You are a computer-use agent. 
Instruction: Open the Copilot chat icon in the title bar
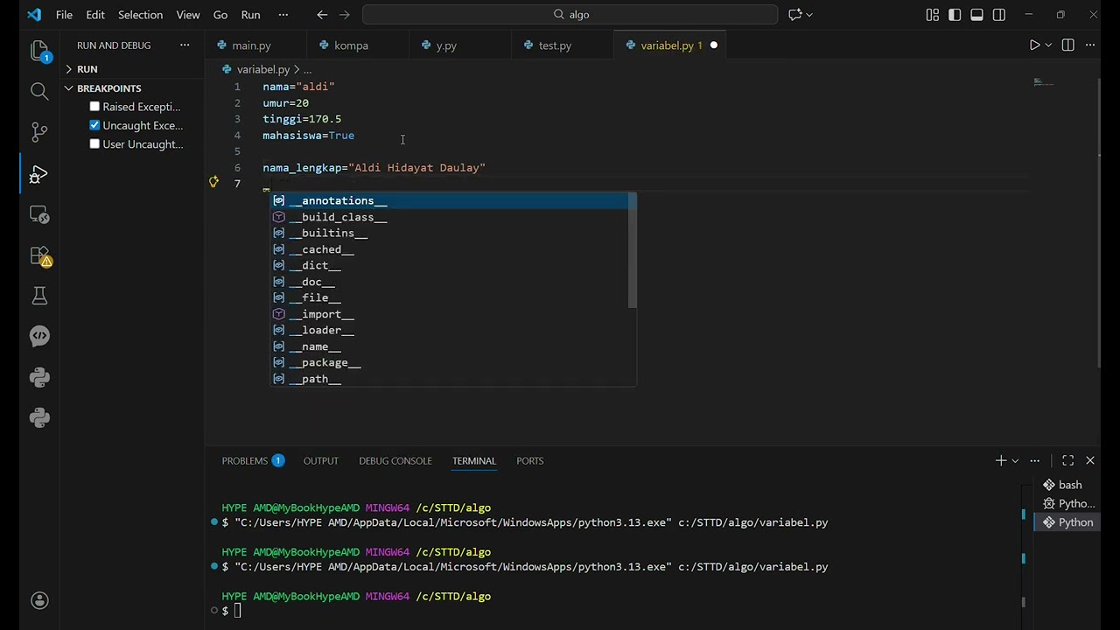795,15
